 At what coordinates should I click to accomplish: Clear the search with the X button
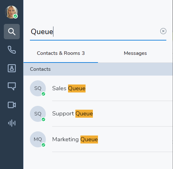pos(163,31)
